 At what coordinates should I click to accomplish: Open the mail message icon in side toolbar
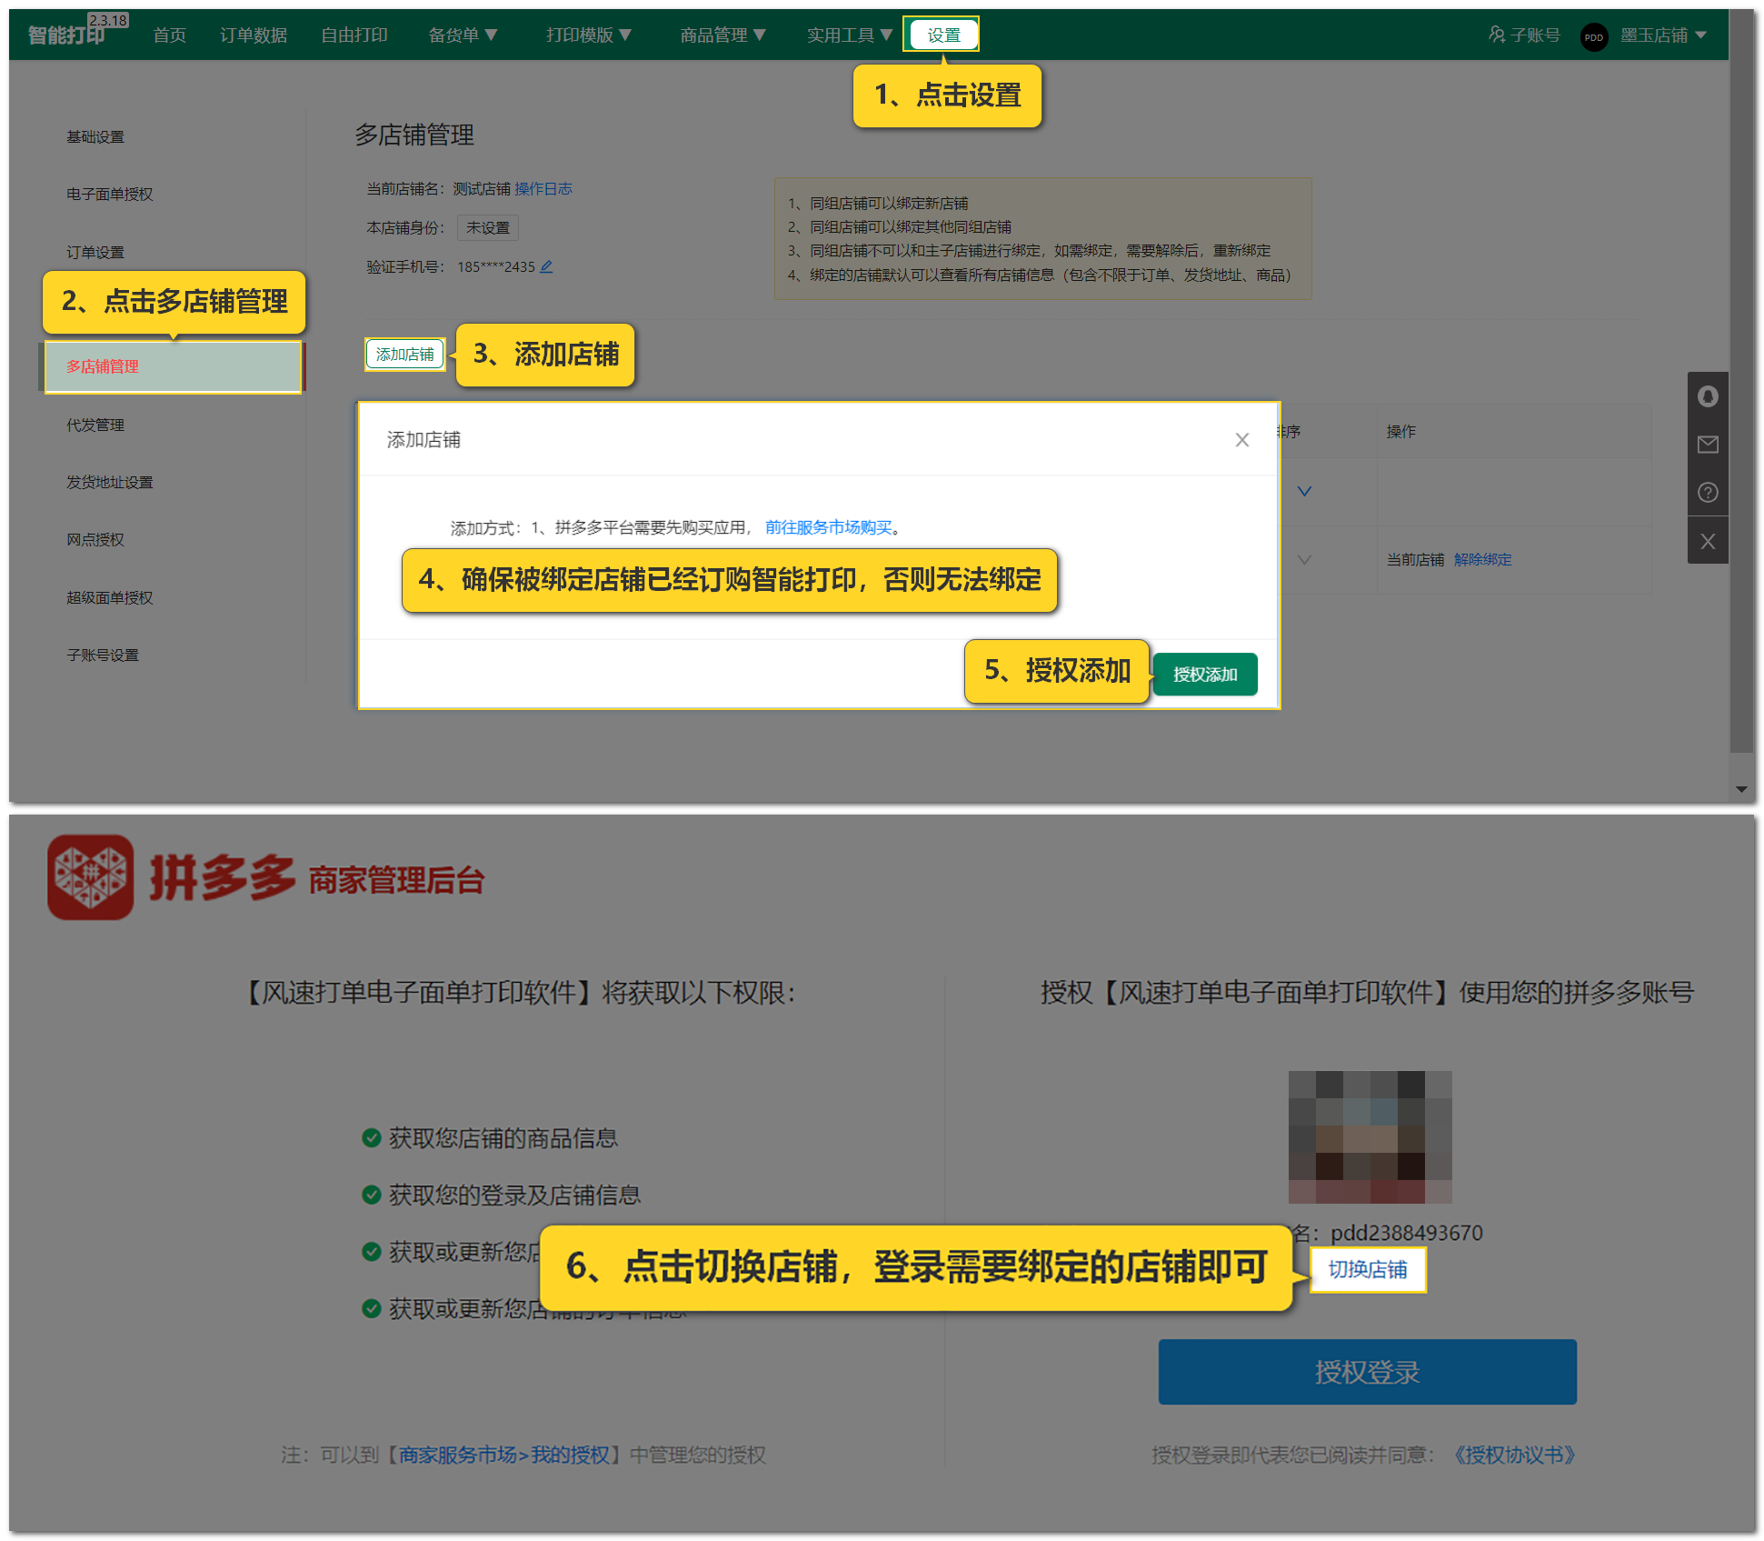tap(1708, 445)
